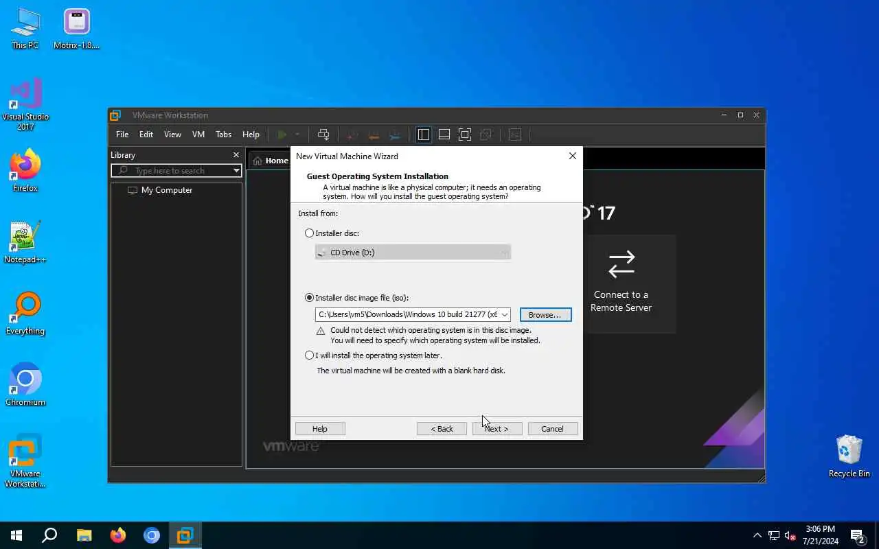
Task: Click the Take Snapshot toolbar icon
Action: point(353,135)
